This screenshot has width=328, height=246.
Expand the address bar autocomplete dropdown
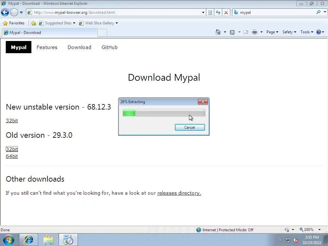tap(203, 12)
